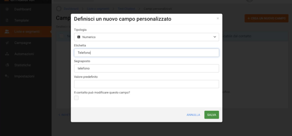Click the Liste e segmenti people icon
292x136 pixels.
(x=7, y=31)
